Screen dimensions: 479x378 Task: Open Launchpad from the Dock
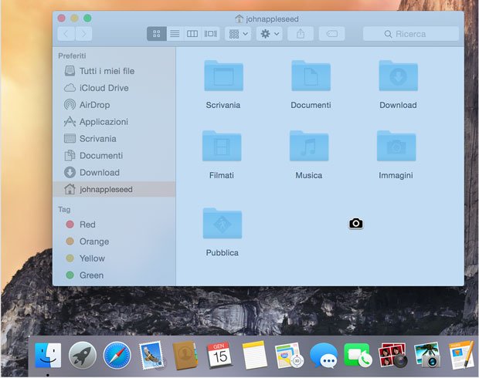click(x=83, y=355)
